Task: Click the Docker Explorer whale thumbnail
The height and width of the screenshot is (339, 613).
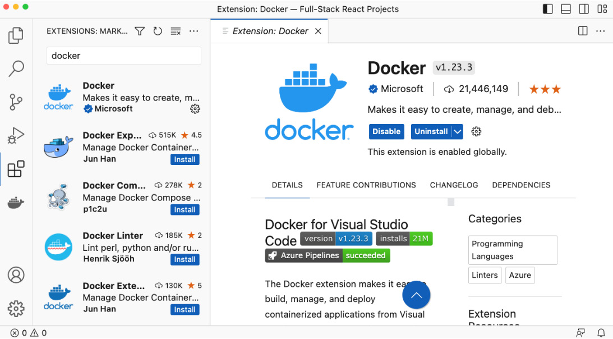Action: point(58,147)
